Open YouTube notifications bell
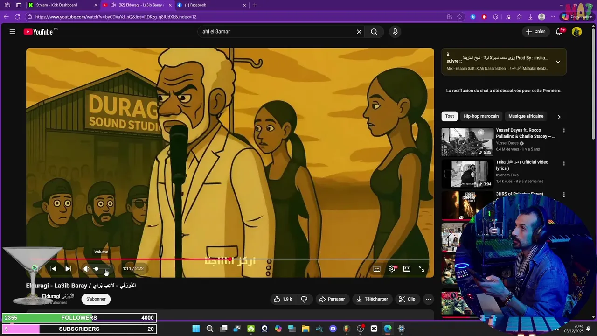Screen dimensions: 597x336 pyautogui.click(x=559, y=32)
